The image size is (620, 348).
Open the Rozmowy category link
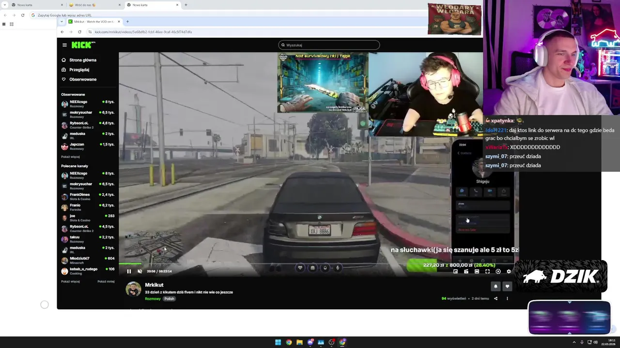coord(153,299)
